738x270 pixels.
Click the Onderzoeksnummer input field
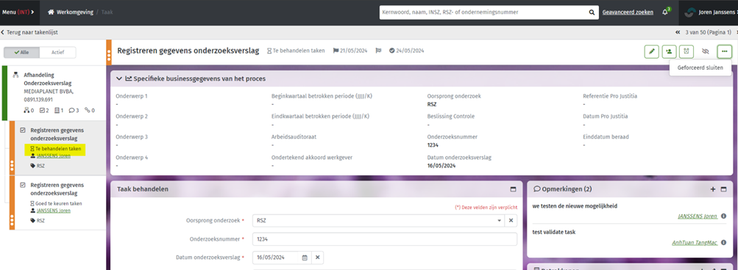tap(385, 239)
